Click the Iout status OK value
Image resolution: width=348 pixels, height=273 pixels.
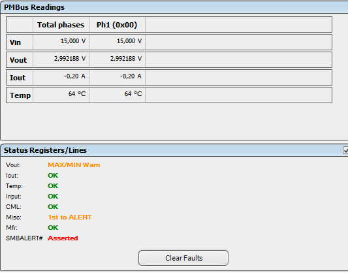click(x=53, y=175)
